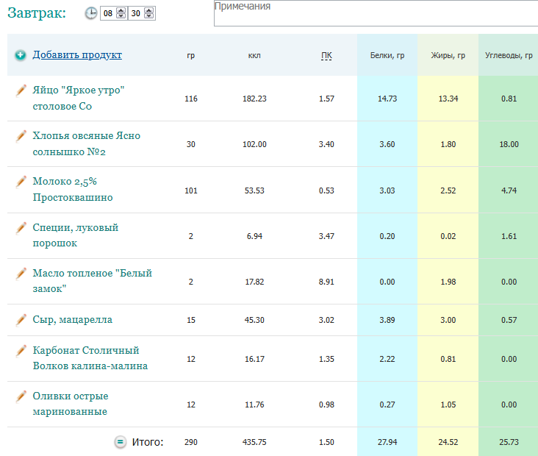Select total fat value 24.52

coord(448,443)
